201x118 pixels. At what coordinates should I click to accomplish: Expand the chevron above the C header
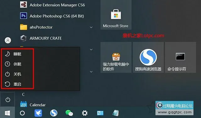click(x=91, y=71)
